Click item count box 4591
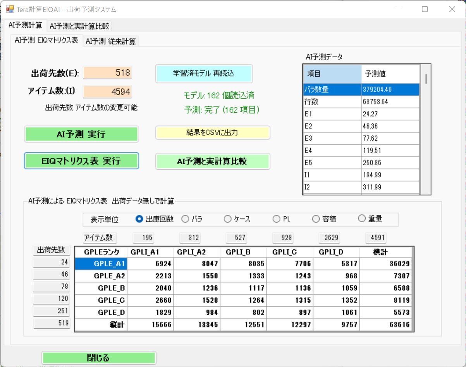Image resolution: width=466 pixels, height=367 pixels. 376,238
